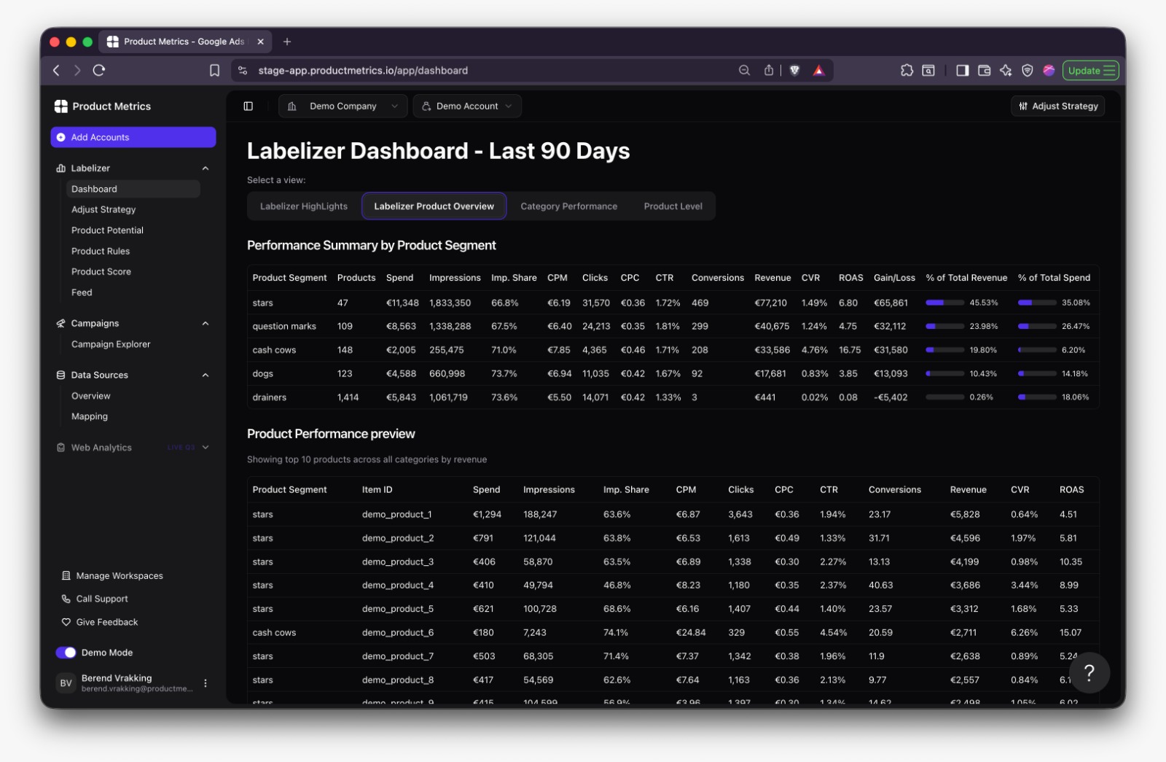Viewport: 1166px width, 762px height.
Task: Expand the Web Analytics section
Action: 206,448
